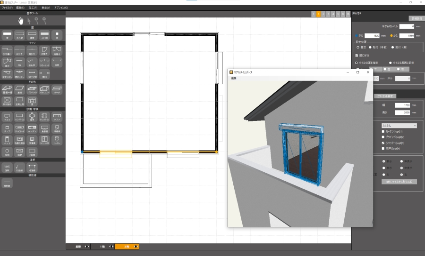Select the 貼付 (手前) radio button

(x=370, y=48)
